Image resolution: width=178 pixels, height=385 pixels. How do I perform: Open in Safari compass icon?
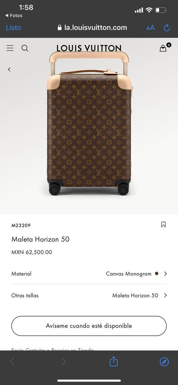click(x=164, y=362)
